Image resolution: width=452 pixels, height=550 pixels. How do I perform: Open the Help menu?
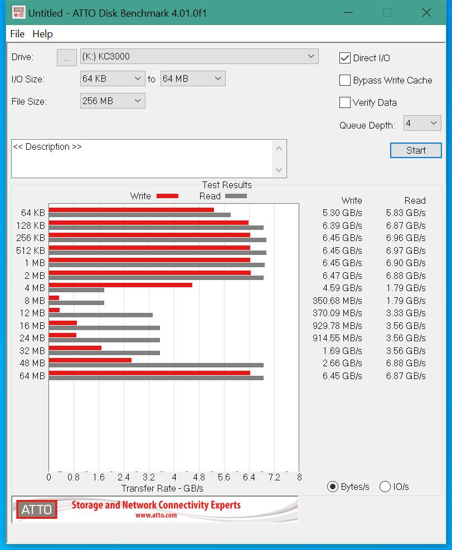[x=42, y=34]
